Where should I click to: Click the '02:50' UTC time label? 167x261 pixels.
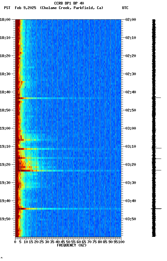[x=131, y=110]
